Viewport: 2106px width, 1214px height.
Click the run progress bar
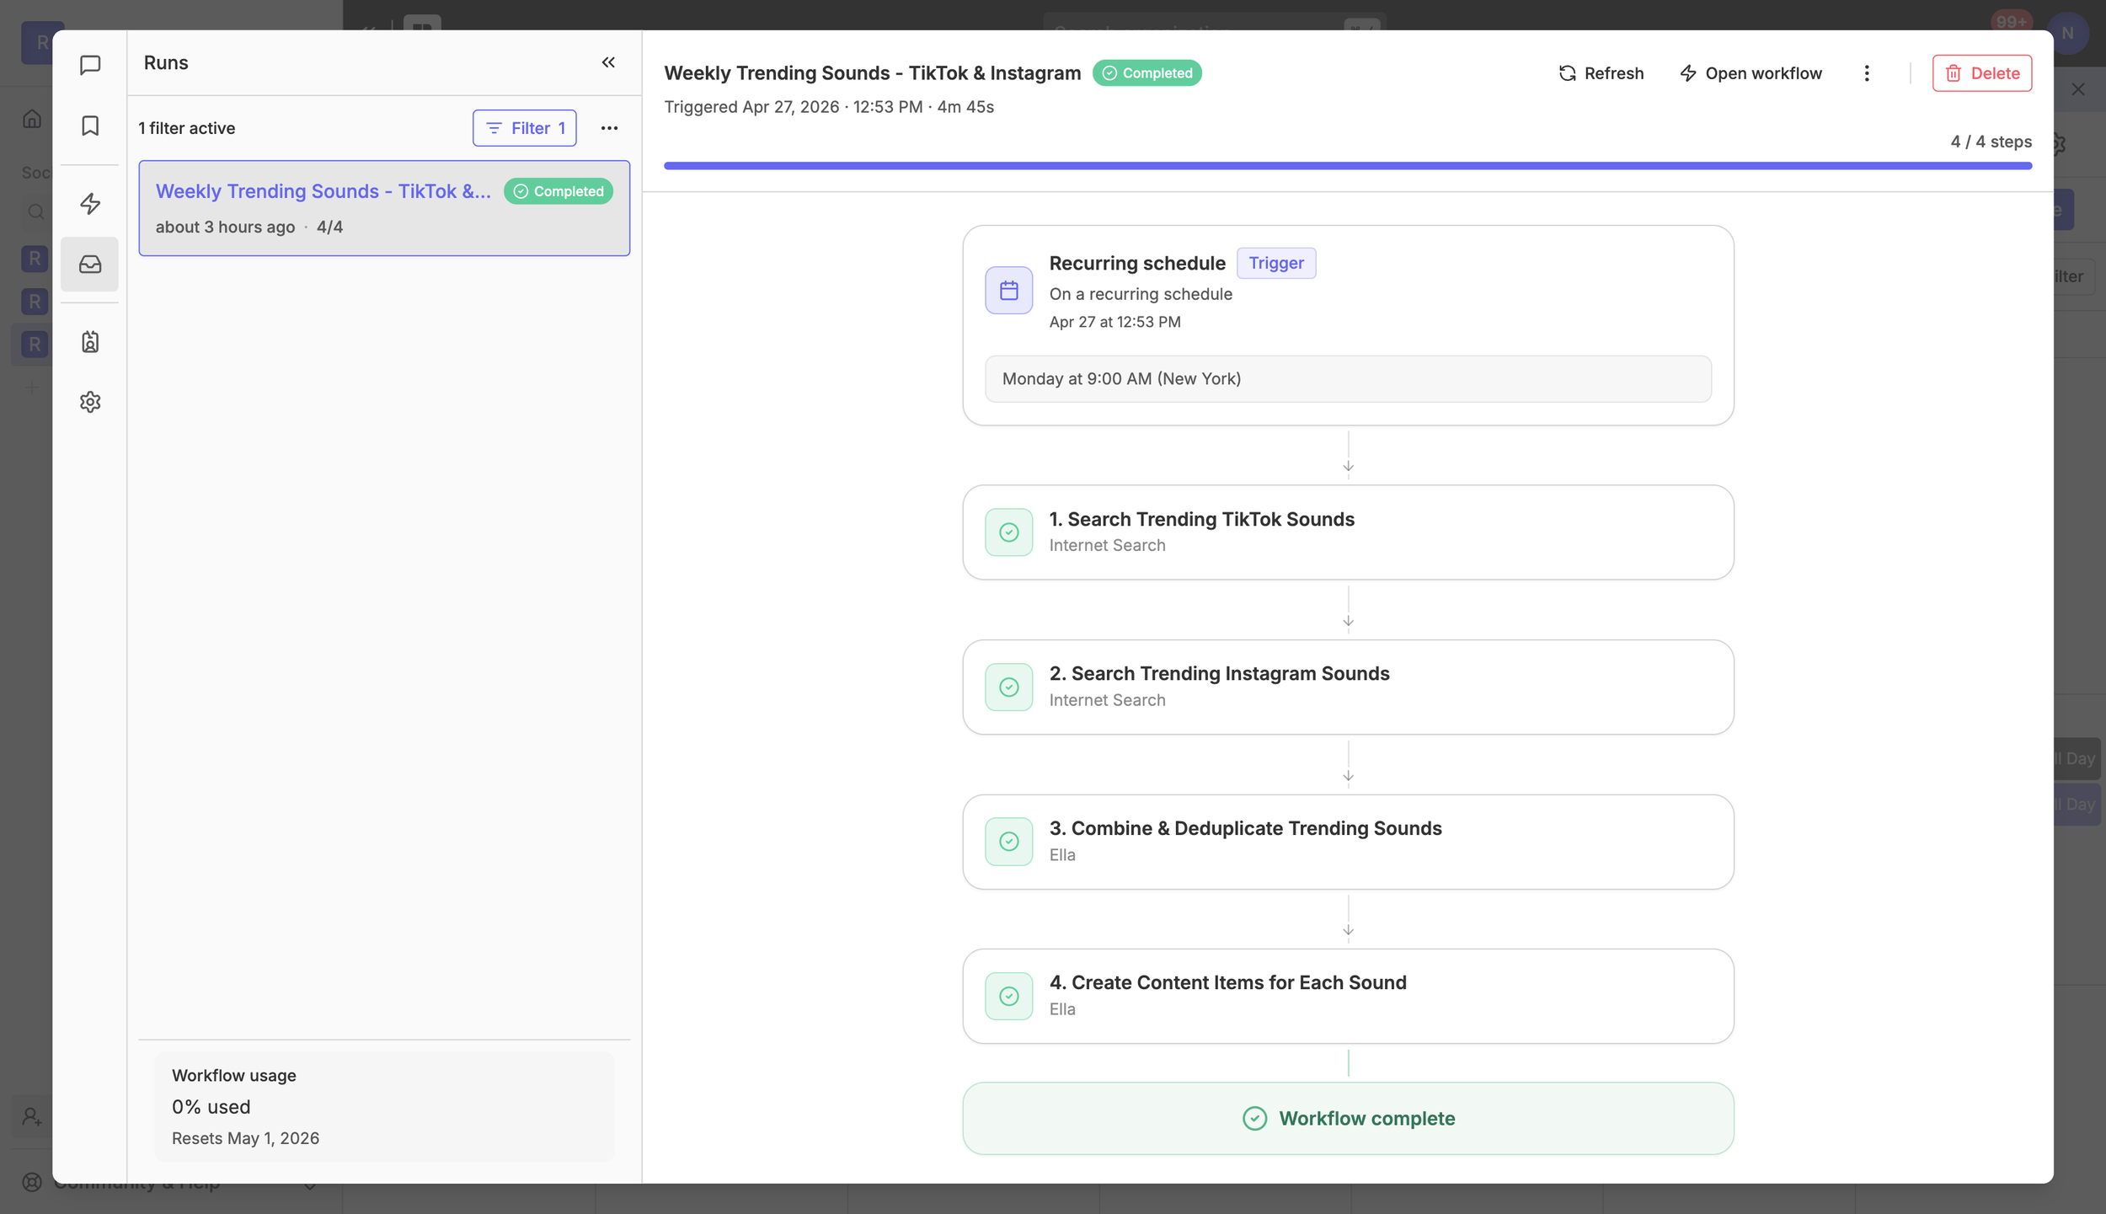point(1348,166)
